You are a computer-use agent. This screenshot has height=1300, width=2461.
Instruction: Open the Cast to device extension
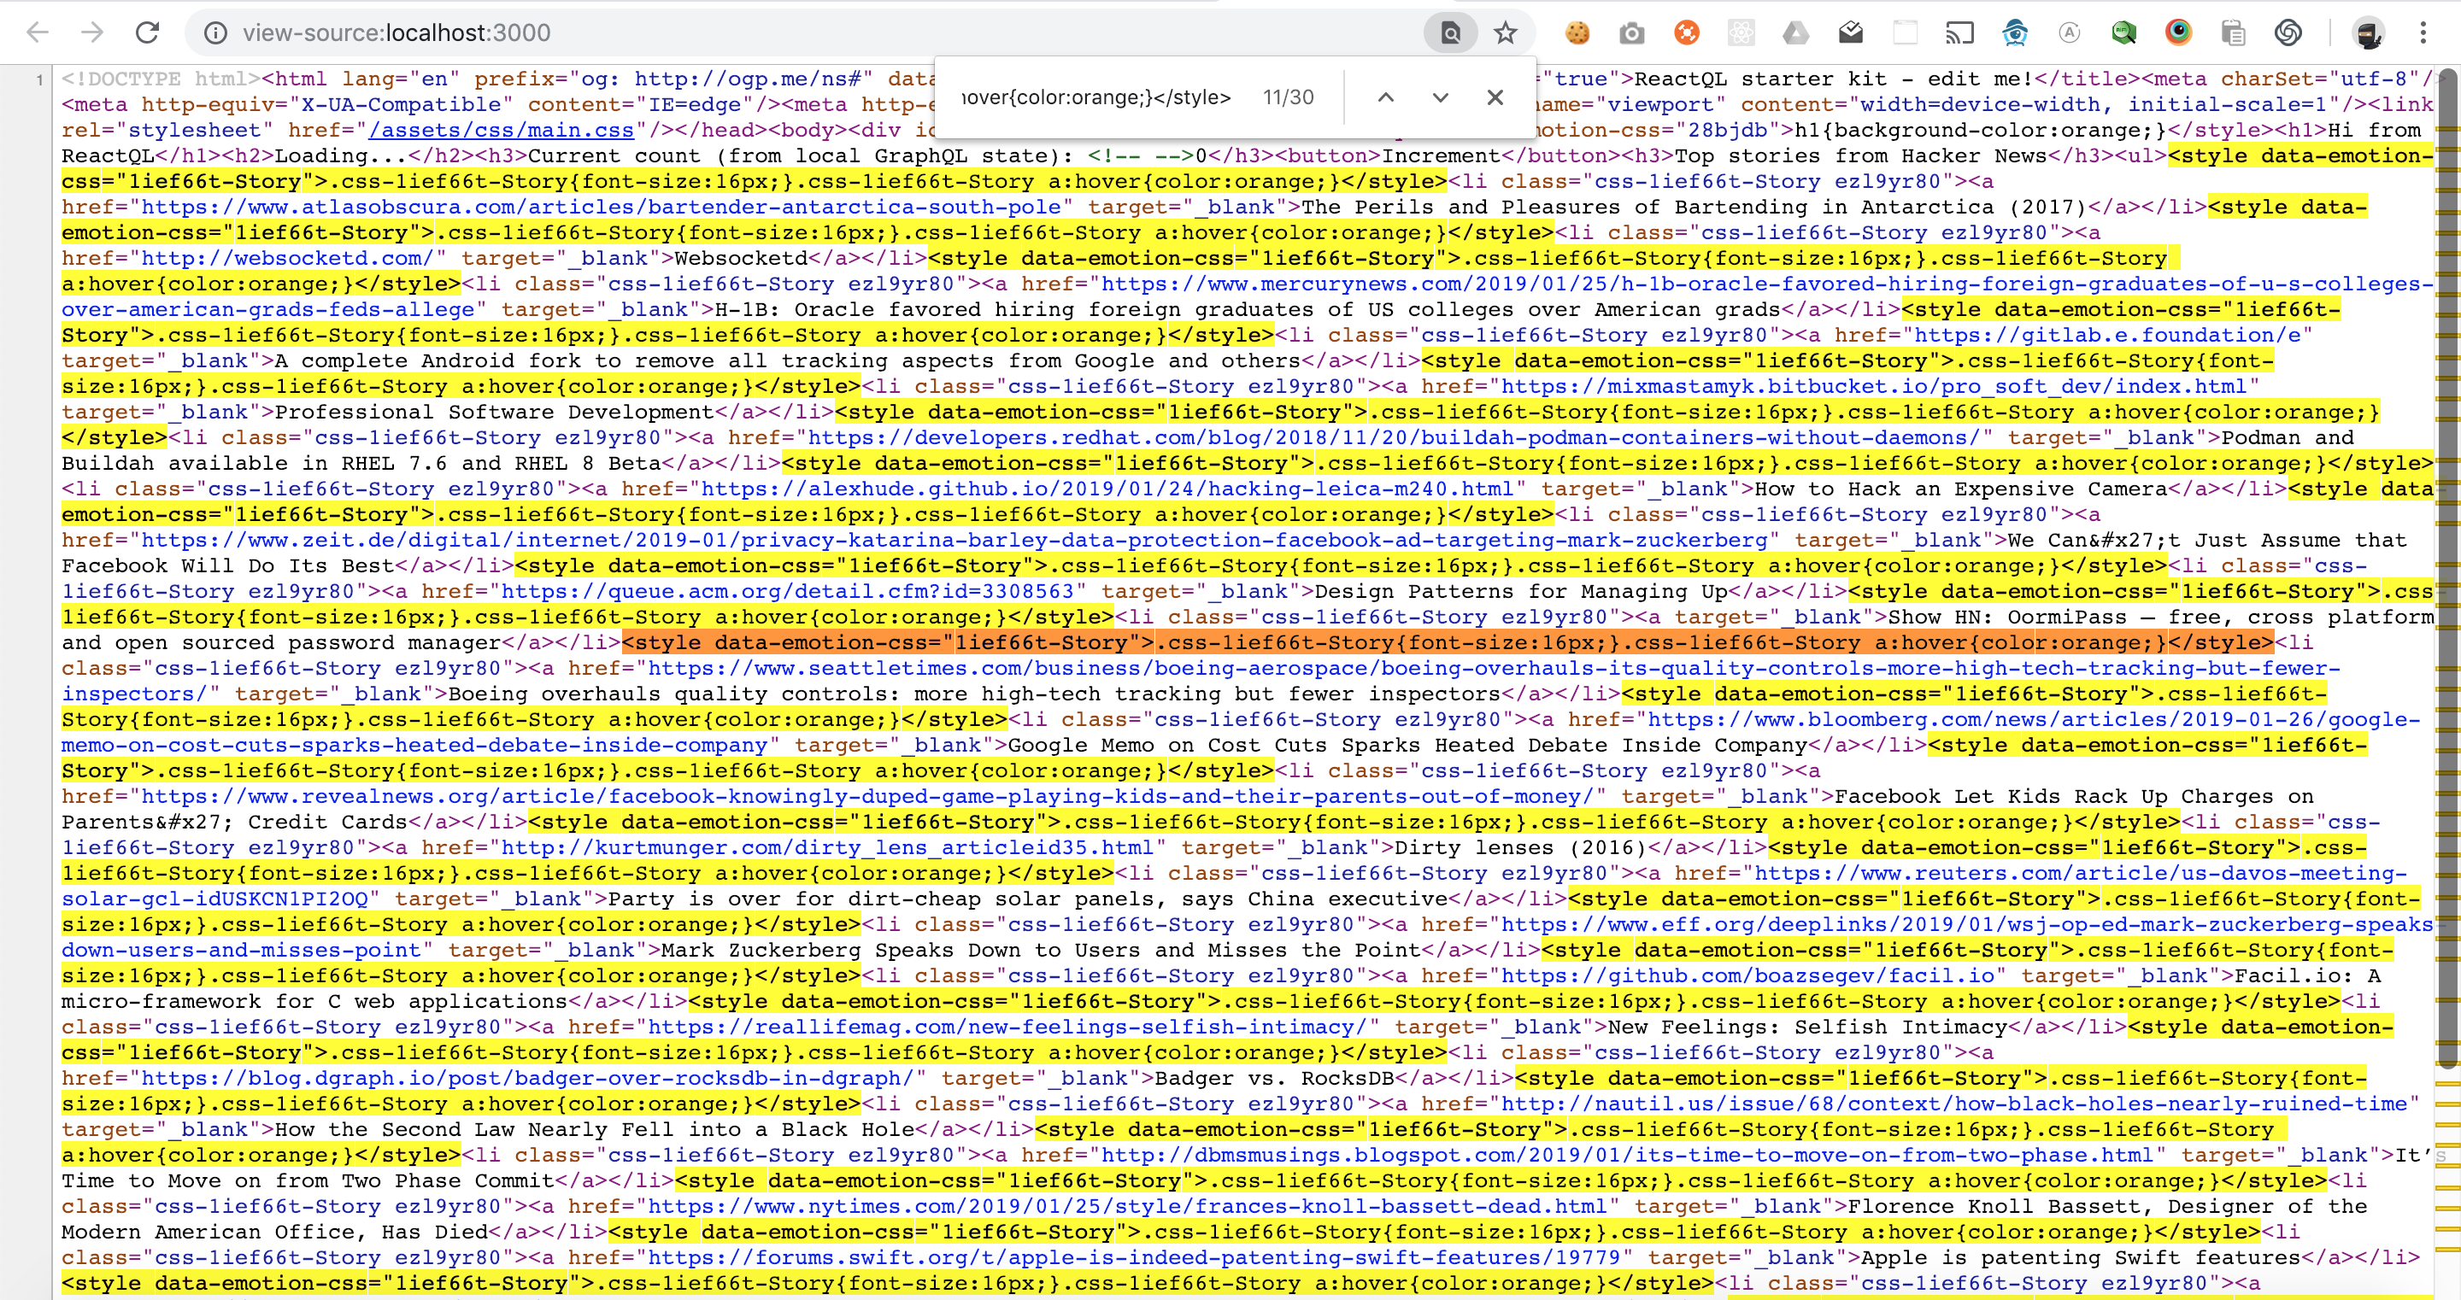tap(1959, 32)
